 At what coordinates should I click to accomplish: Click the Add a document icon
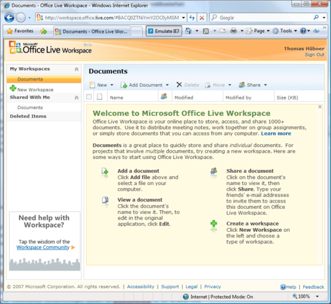pyautogui.click(x=105, y=171)
